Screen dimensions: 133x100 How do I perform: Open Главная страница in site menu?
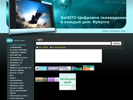tap(18, 45)
